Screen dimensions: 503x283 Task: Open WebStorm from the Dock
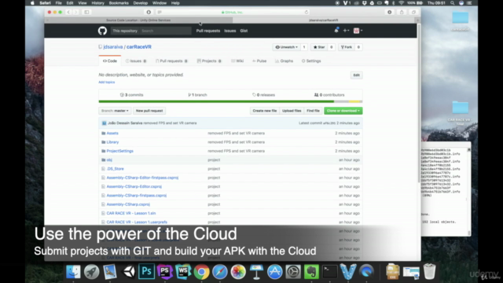(183, 271)
